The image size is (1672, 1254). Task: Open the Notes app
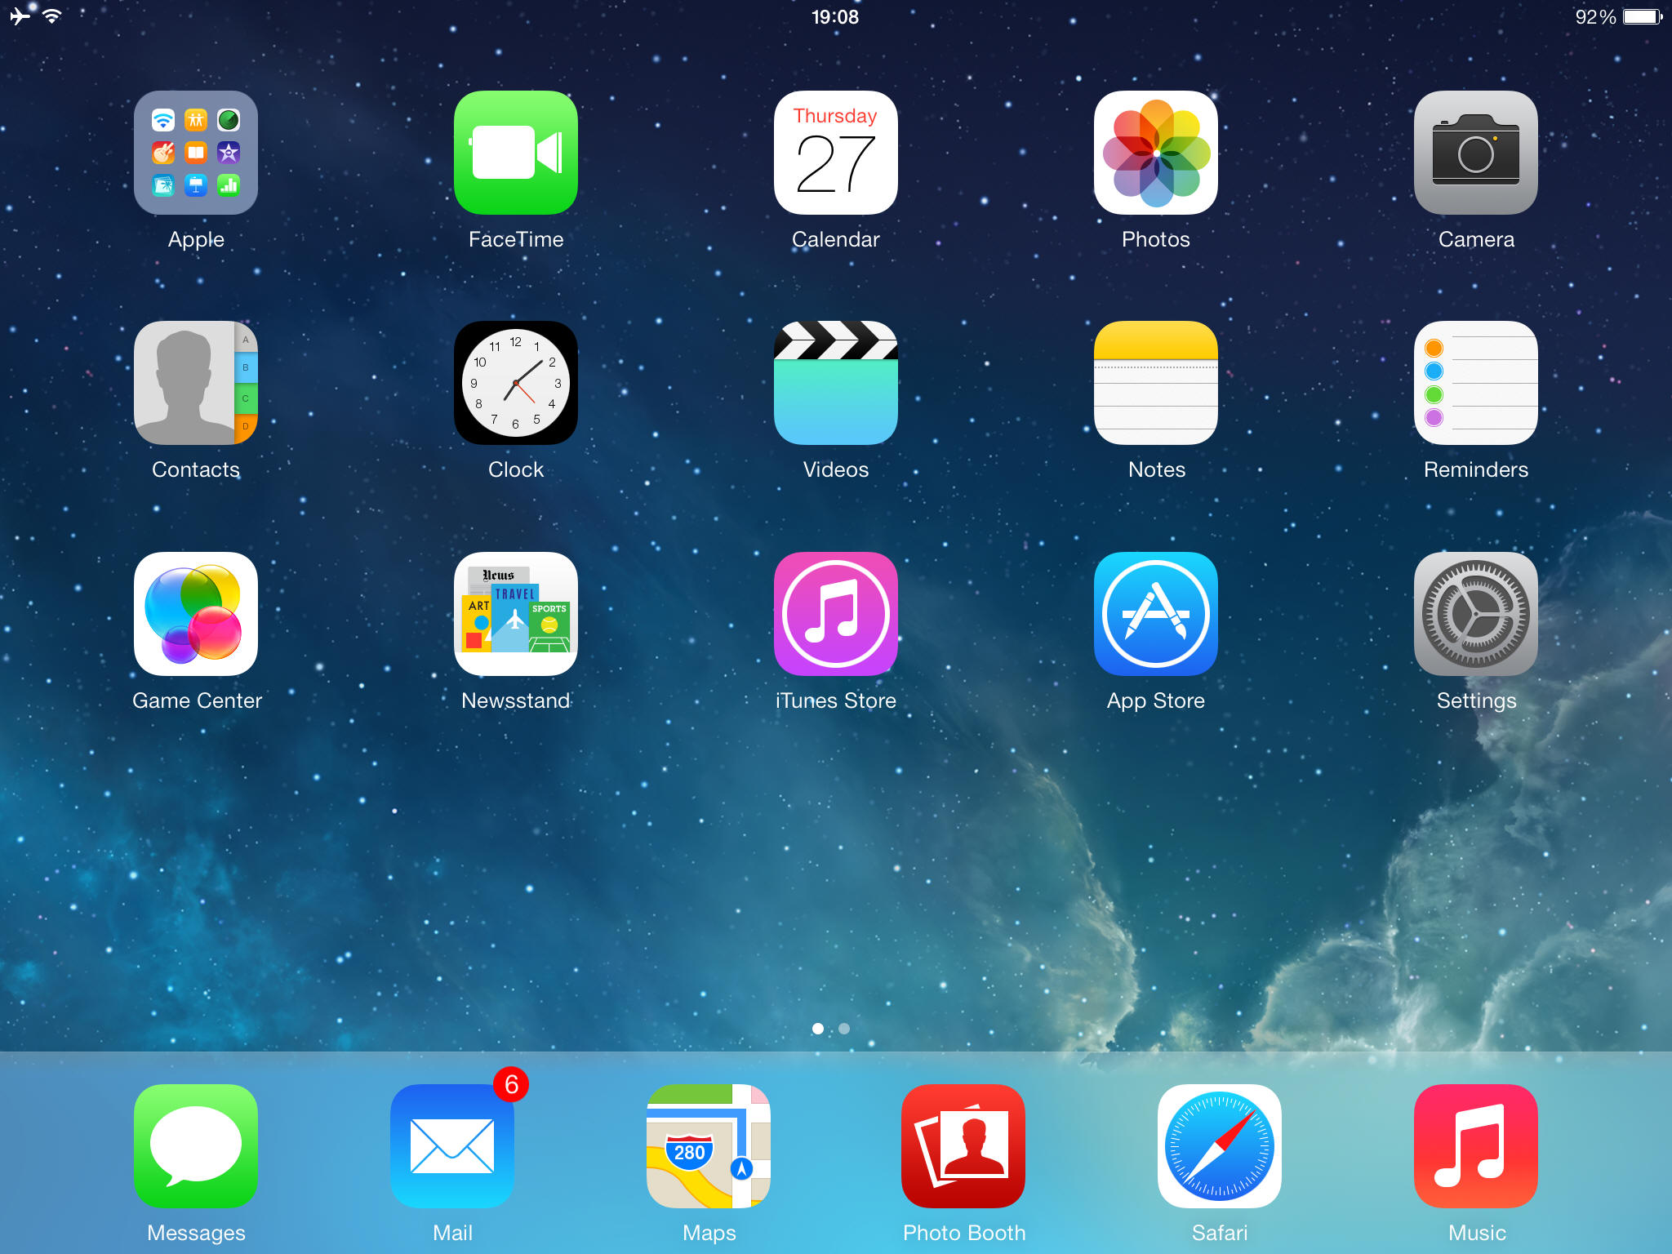tap(1155, 383)
